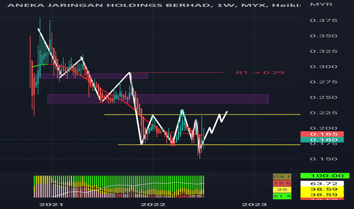Select the red R1 horizontal resistance line

pyautogui.click(x=177, y=73)
